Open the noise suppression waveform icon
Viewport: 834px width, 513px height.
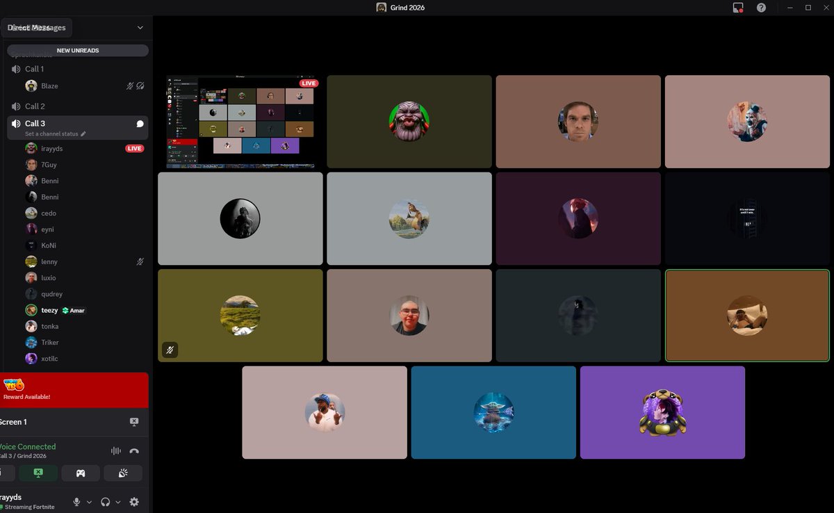(115, 451)
